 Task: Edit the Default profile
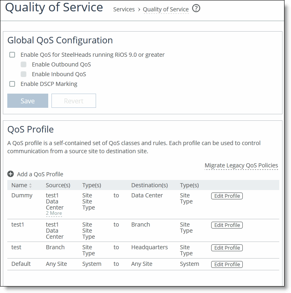click(227, 265)
